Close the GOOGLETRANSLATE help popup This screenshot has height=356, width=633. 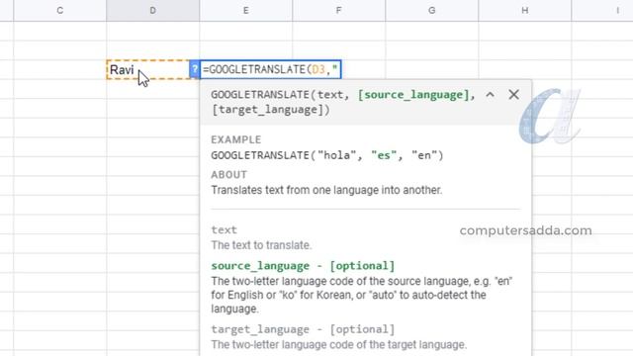click(513, 95)
